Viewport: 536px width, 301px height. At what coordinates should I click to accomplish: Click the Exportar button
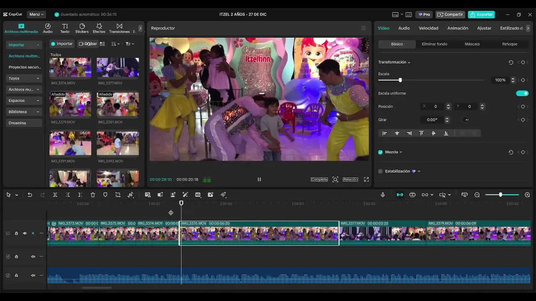[x=481, y=14]
